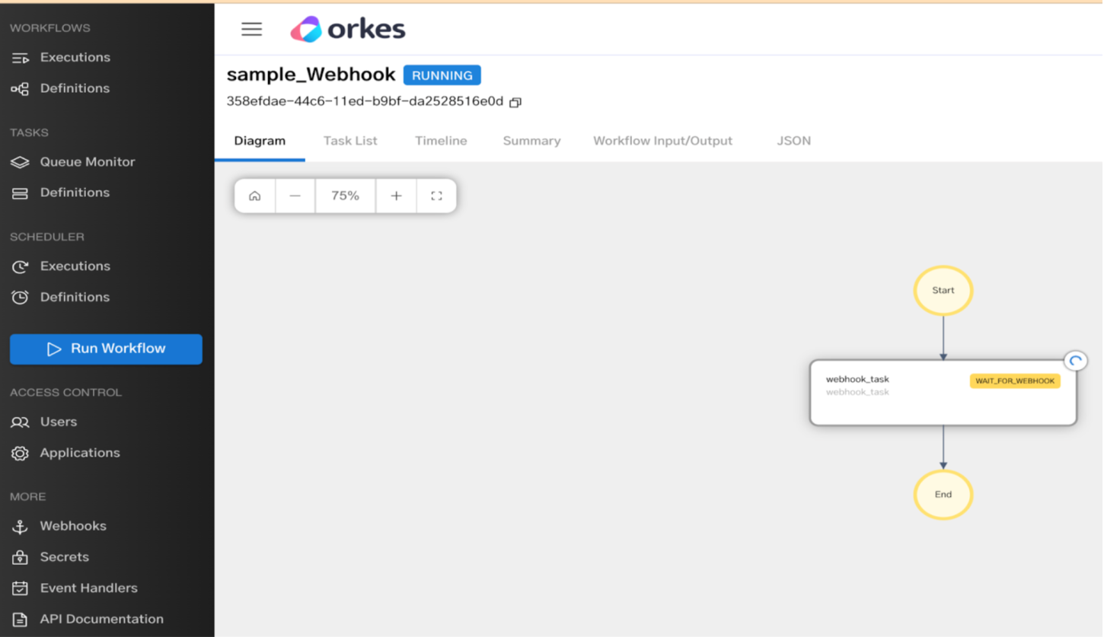Click the RUNNING status badge
Screen dimensions: 1104x637
pyautogui.click(x=442, y=75)
